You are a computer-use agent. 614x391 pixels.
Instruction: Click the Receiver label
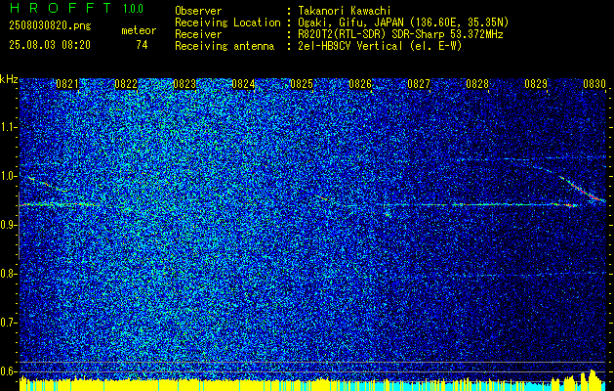point(198,34)
